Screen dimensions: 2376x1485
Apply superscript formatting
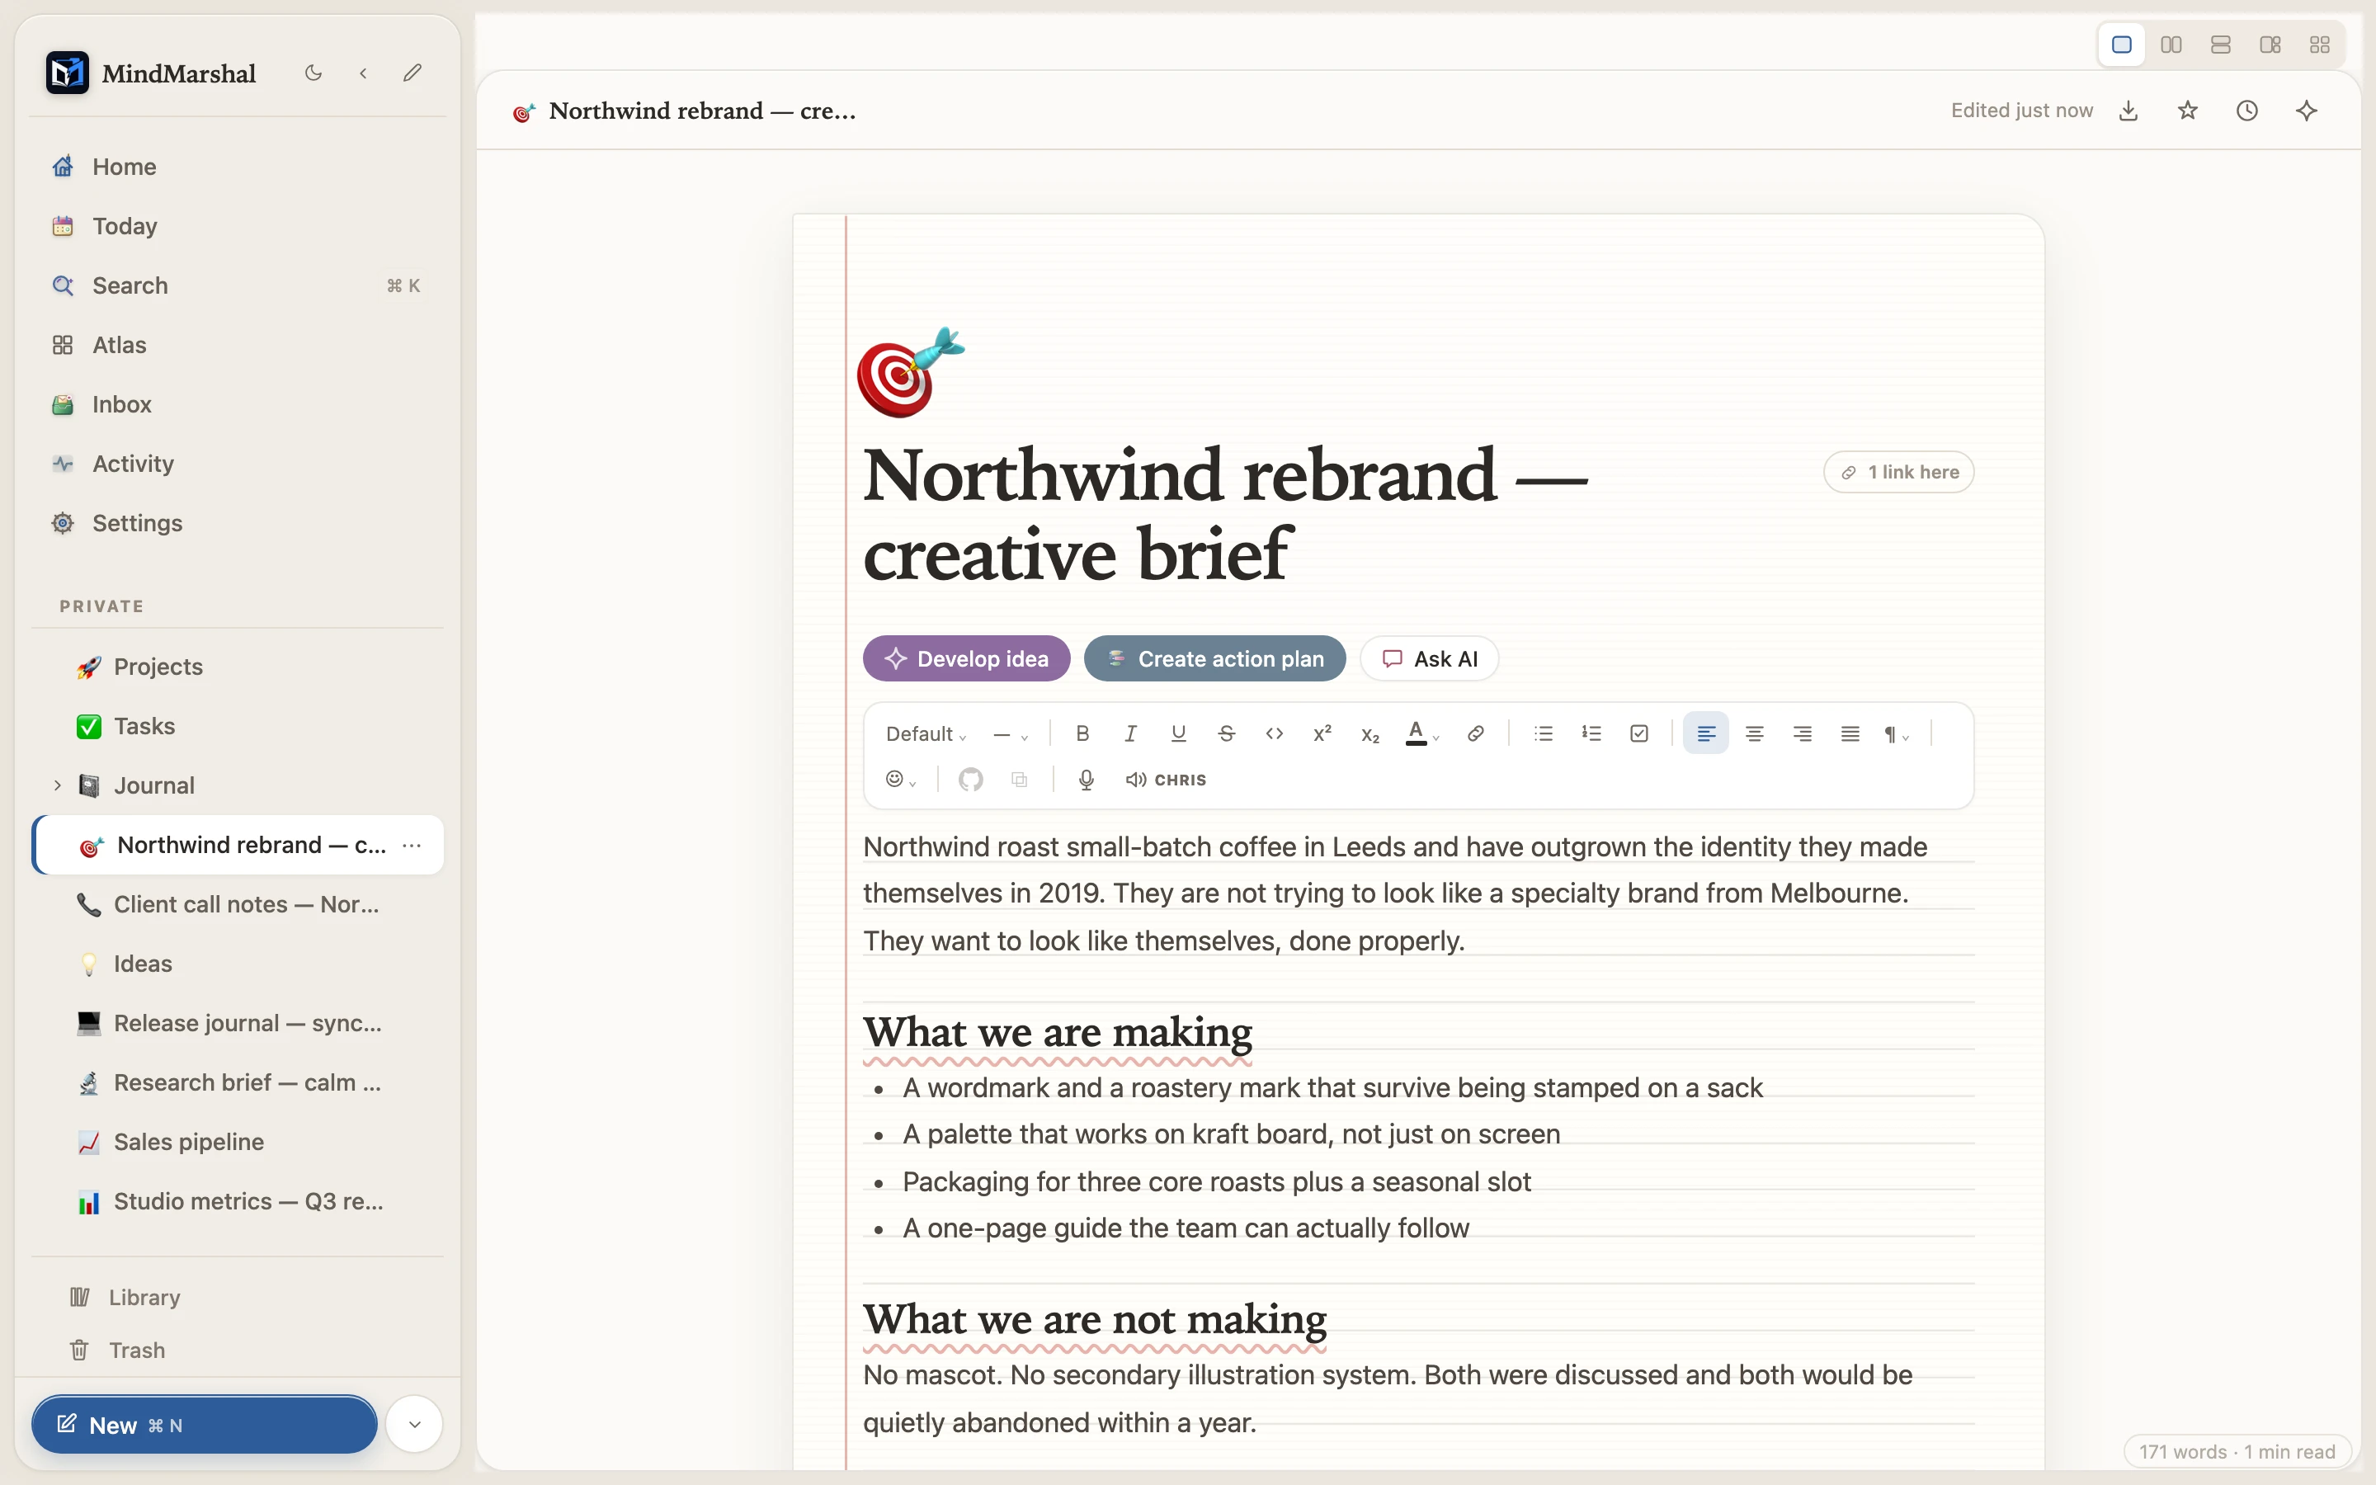pos(1322,733)
